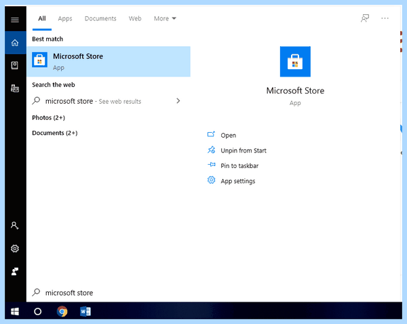Click the large Microsoft Store tile in the preview pane
The height and width of the screenshot is (324, 407).
coord(295,62)
